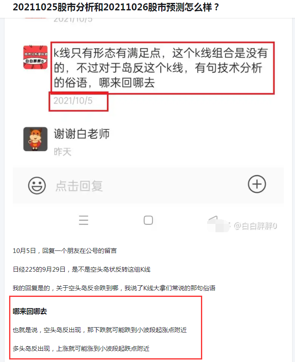The width and height of the screenshot is (295, 362).
Task: Click the 昨天 timestamp under the comment
Action: 63,152
